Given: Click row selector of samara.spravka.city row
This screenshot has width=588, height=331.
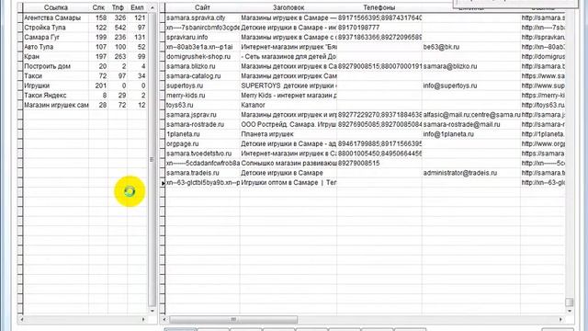Looking at the screenshot, I should click(x=163, y=17).
